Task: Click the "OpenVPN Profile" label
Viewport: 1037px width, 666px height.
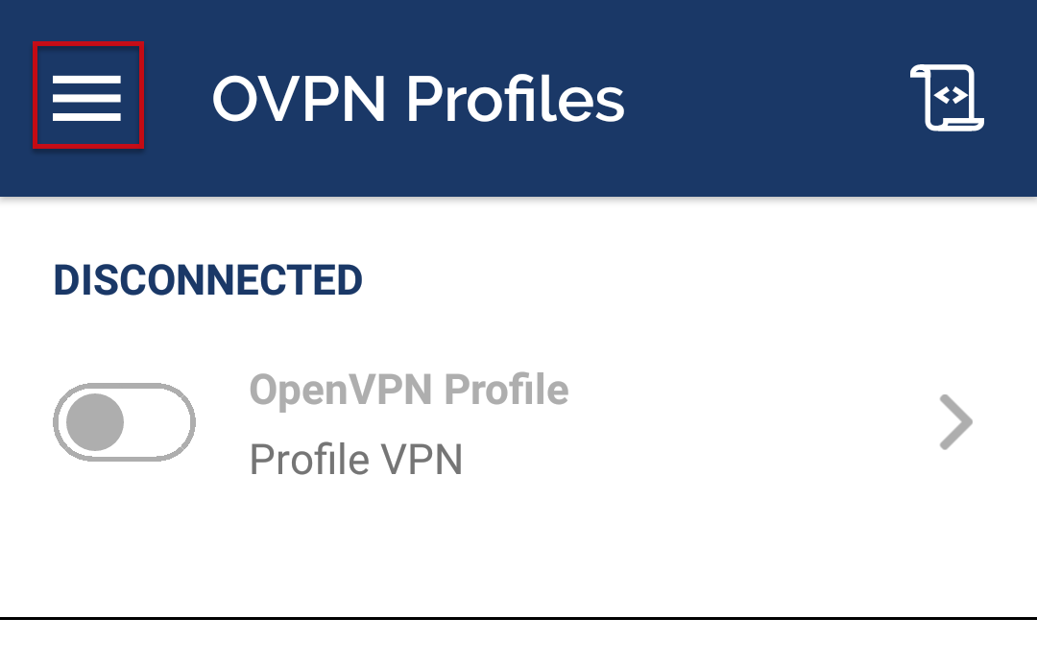Action: (409, 391)
